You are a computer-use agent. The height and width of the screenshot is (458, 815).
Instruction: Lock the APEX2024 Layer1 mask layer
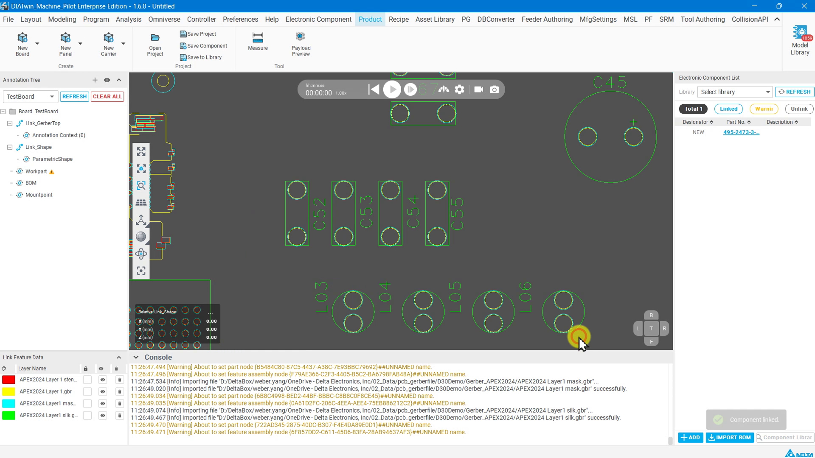coord(87,404)
